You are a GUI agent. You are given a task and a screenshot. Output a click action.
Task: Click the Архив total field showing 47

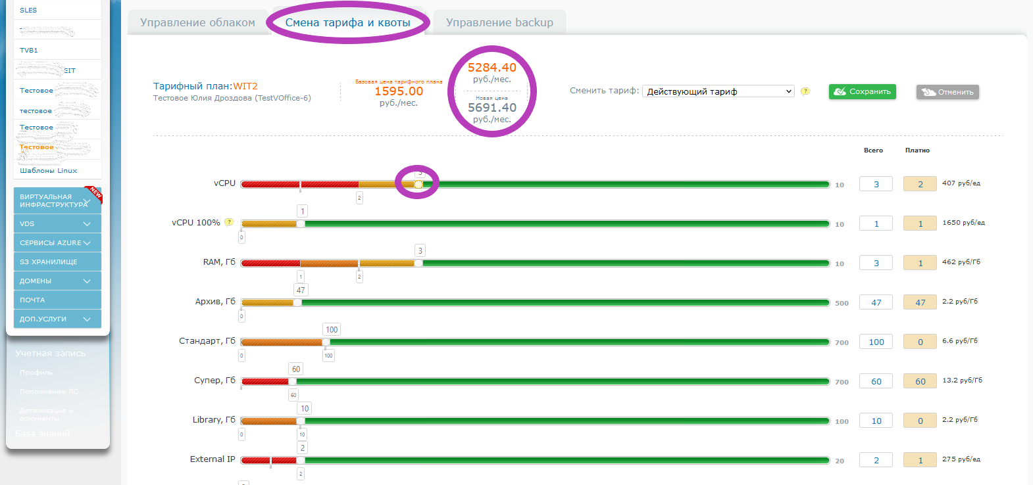tap(876, 302)
